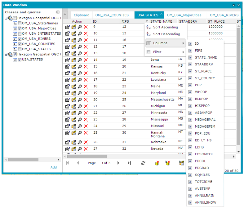Expand the Columns submenu arrow
The width and height of the screenshot is (244, 208).
click(x=183, y=43)
